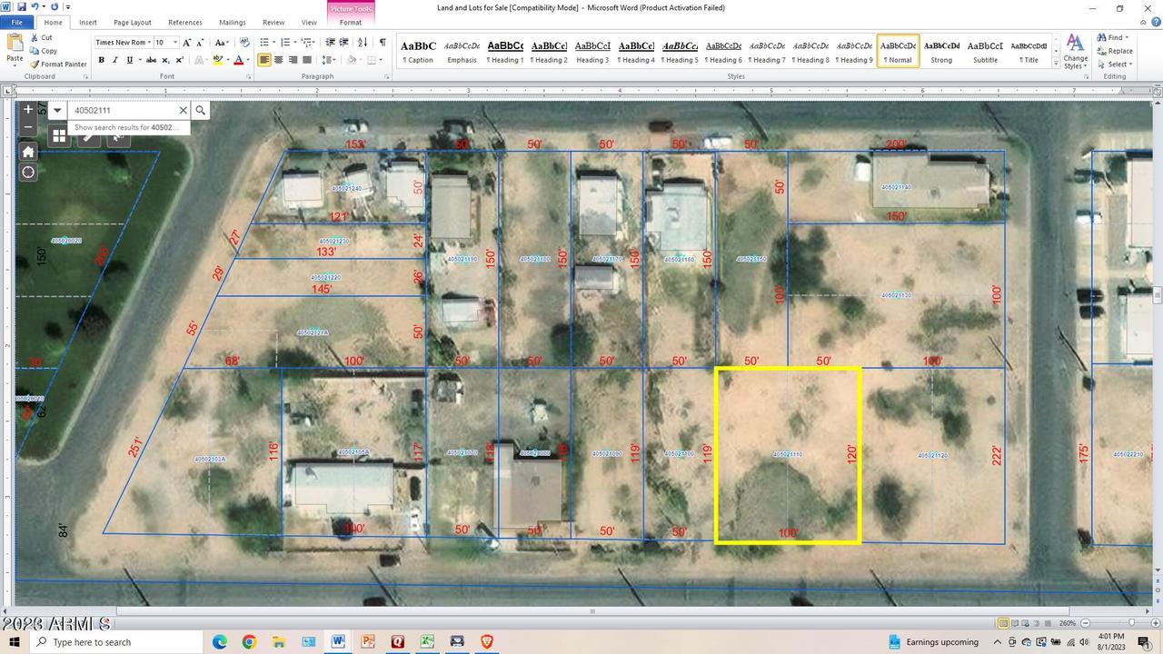The width and height of the screenshot is (1163, 654).
Task: Switch to the Insert tab
Action: click(x=88, y=22)
